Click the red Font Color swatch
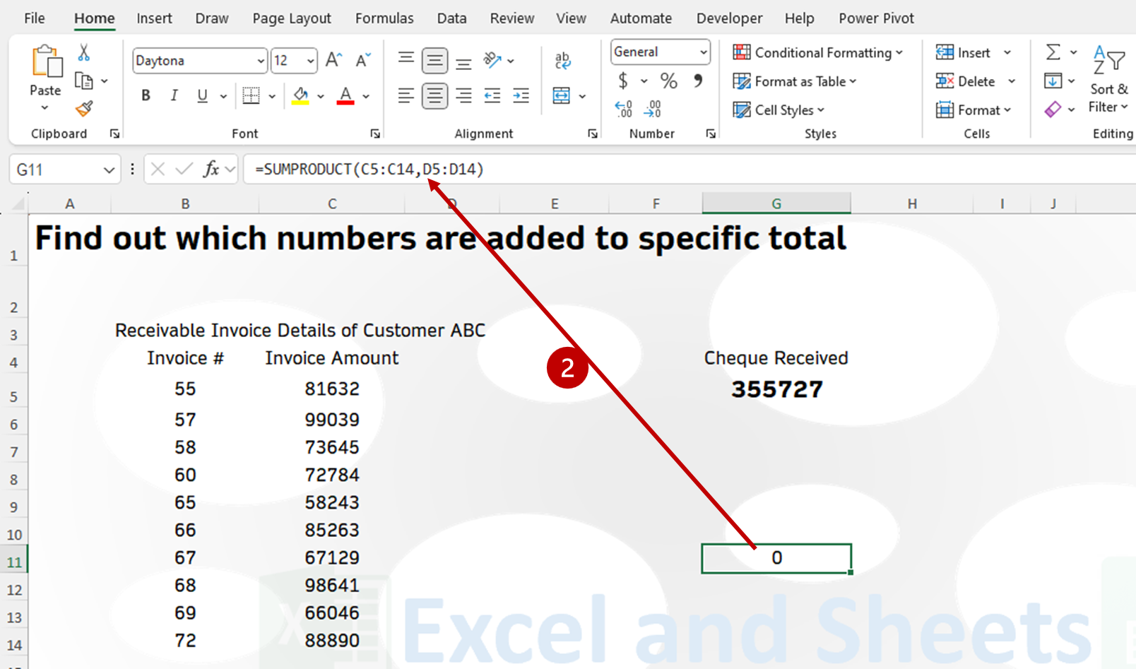 (x=344, y=95)
